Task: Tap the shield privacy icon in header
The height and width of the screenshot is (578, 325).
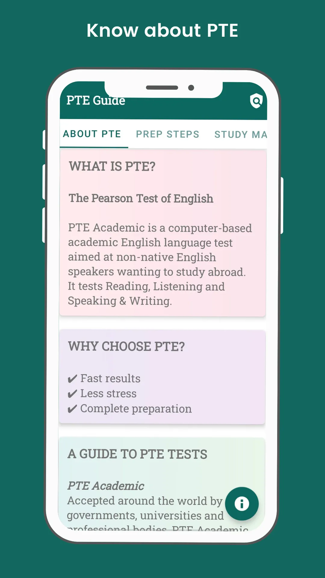Action: click(x=256, y=101)
